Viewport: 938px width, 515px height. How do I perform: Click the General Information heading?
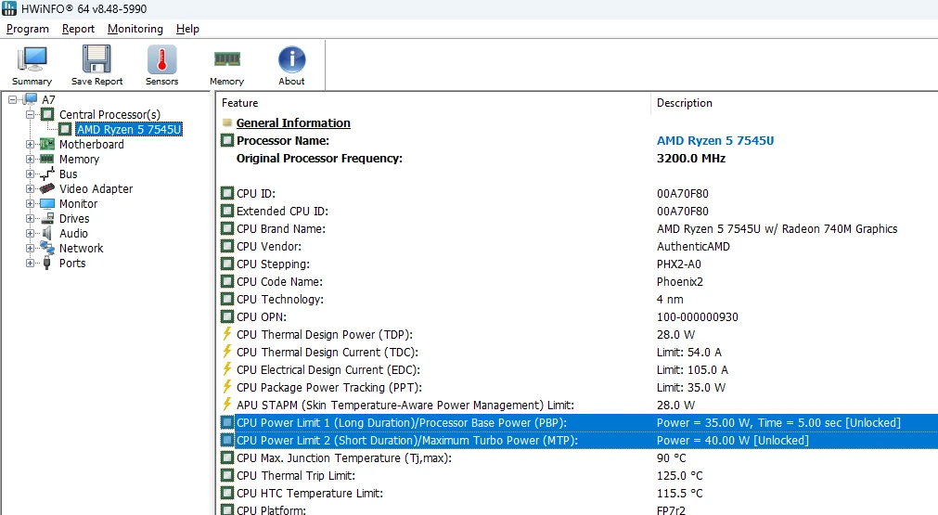tap(293, 122)
